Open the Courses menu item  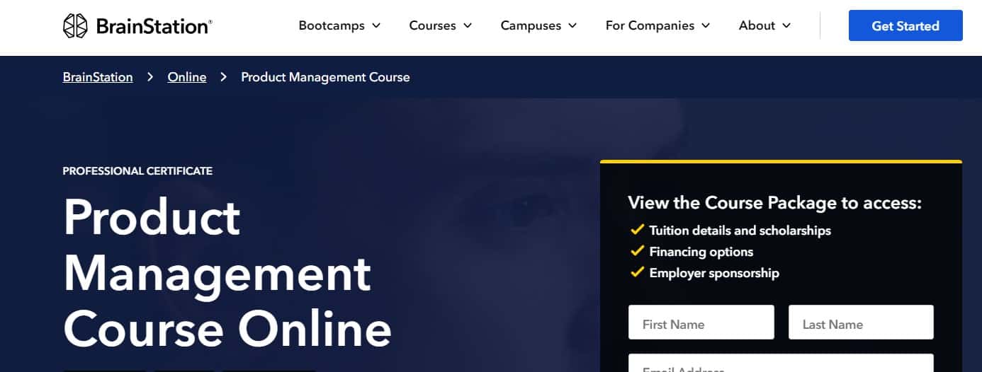tap(432, 25)
